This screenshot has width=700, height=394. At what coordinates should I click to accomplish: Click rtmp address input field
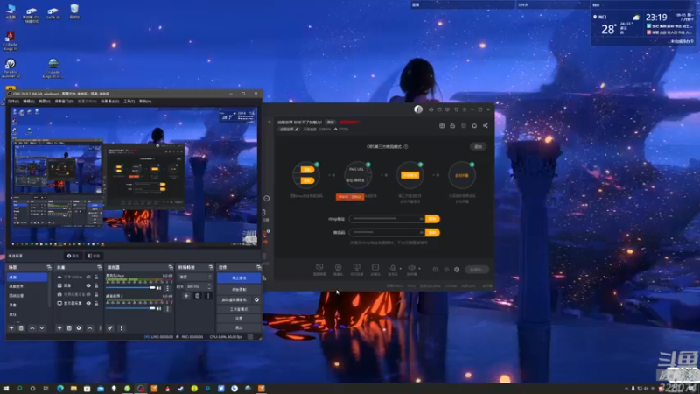point(387,219)
